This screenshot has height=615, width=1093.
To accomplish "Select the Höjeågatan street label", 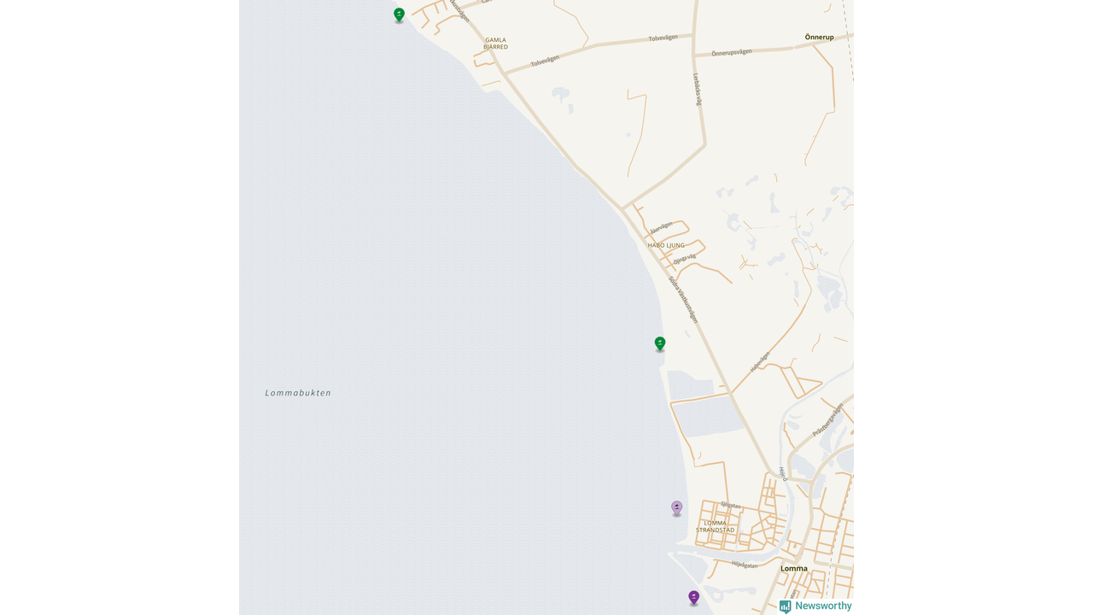I will pos(745,565).
